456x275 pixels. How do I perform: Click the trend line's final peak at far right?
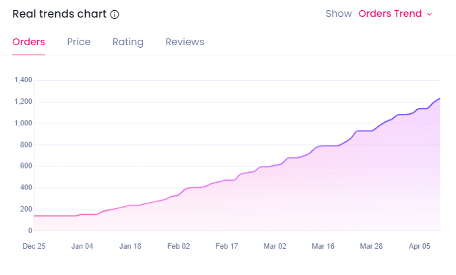pyautogui.click(x=439, y=98)
